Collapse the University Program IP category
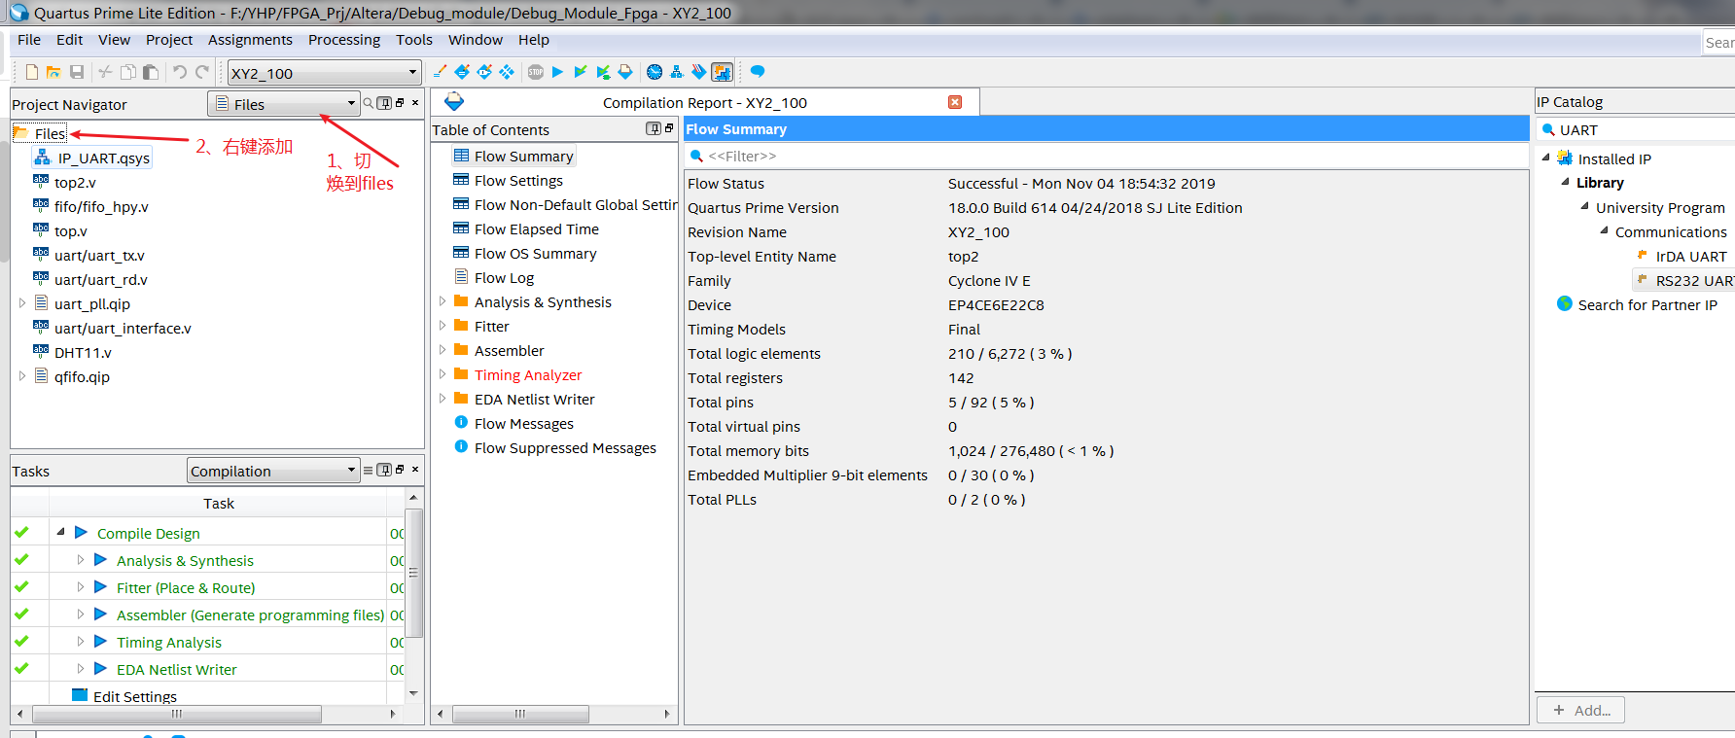This screenshot has width=1735, height=738. (1584, 206)
